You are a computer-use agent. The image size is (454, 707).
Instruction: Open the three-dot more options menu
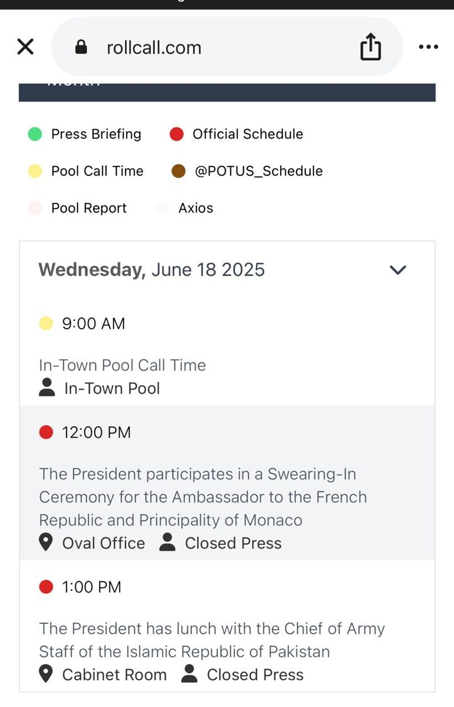[428, 47]
